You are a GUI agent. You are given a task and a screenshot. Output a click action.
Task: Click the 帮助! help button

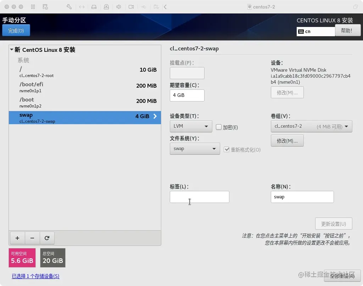348,31
